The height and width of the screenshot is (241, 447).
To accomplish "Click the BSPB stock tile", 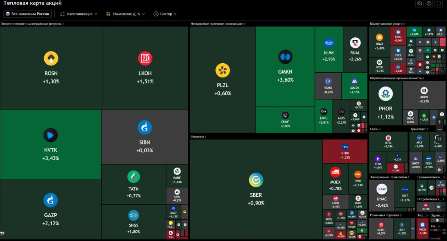I will tap(358, 202).
